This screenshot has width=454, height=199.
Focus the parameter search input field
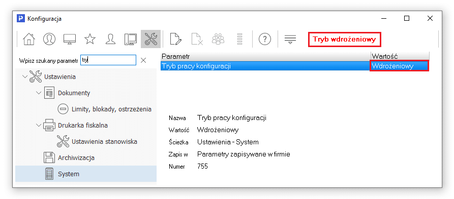click(108, 60)
